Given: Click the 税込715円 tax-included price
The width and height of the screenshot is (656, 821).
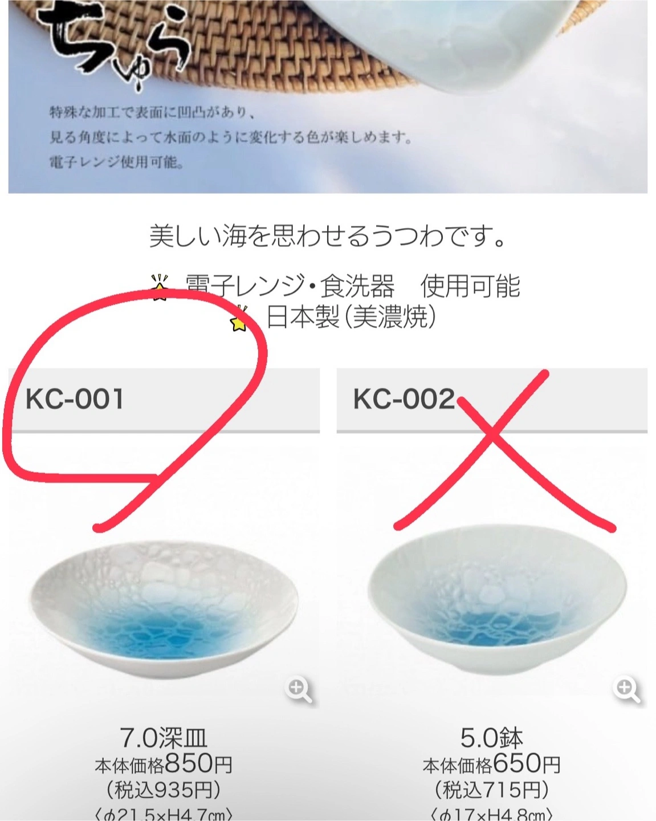Looking at the screenshot, I should [x=492, y=790].
